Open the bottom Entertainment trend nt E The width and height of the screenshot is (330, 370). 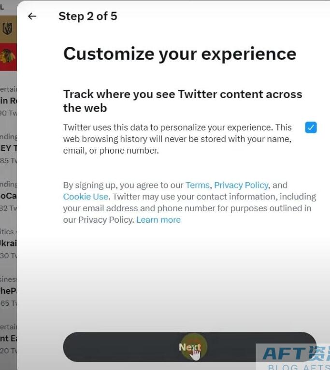point(9,338)
